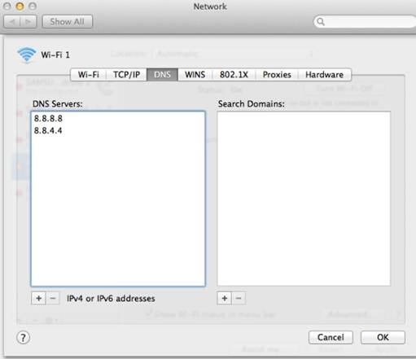
Task: Cancel the DNS changes
Action: point(331,337)
